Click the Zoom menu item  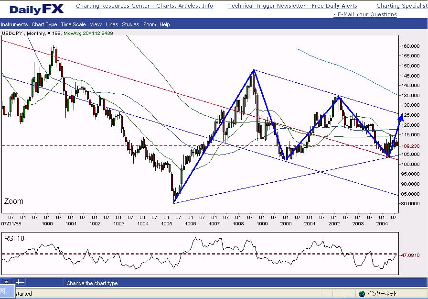[150, 24]
